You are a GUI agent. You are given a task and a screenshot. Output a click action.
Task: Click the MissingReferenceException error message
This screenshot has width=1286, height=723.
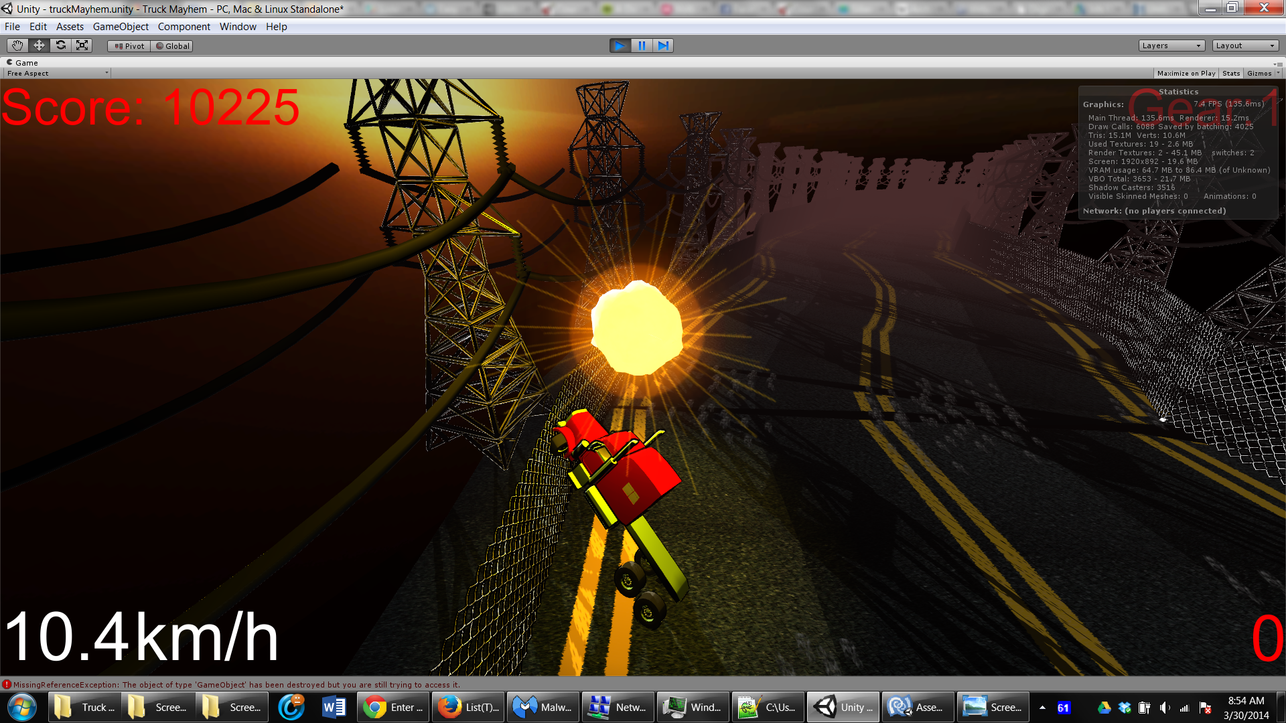234,685
